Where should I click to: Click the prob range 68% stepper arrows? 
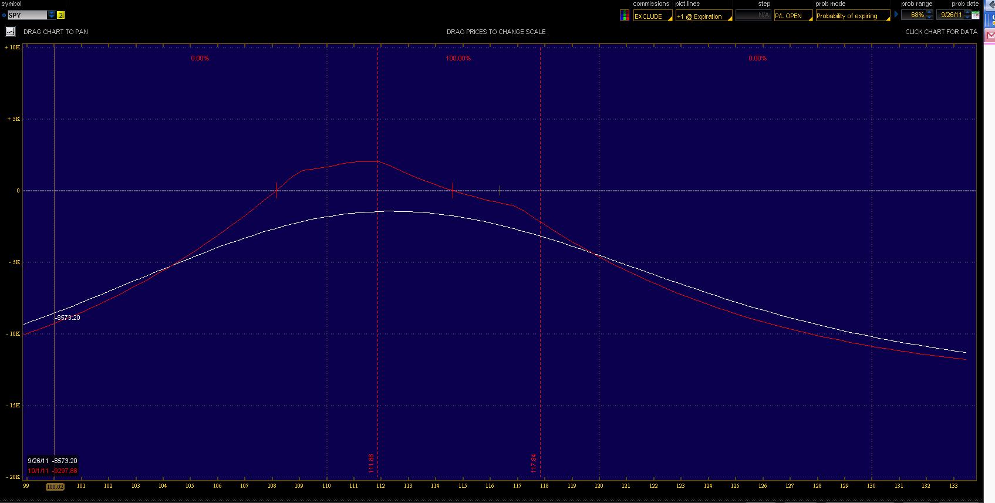click(x=929, y=15)
